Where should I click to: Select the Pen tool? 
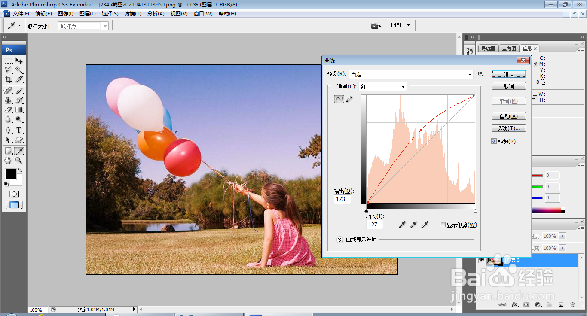(8, 130)
